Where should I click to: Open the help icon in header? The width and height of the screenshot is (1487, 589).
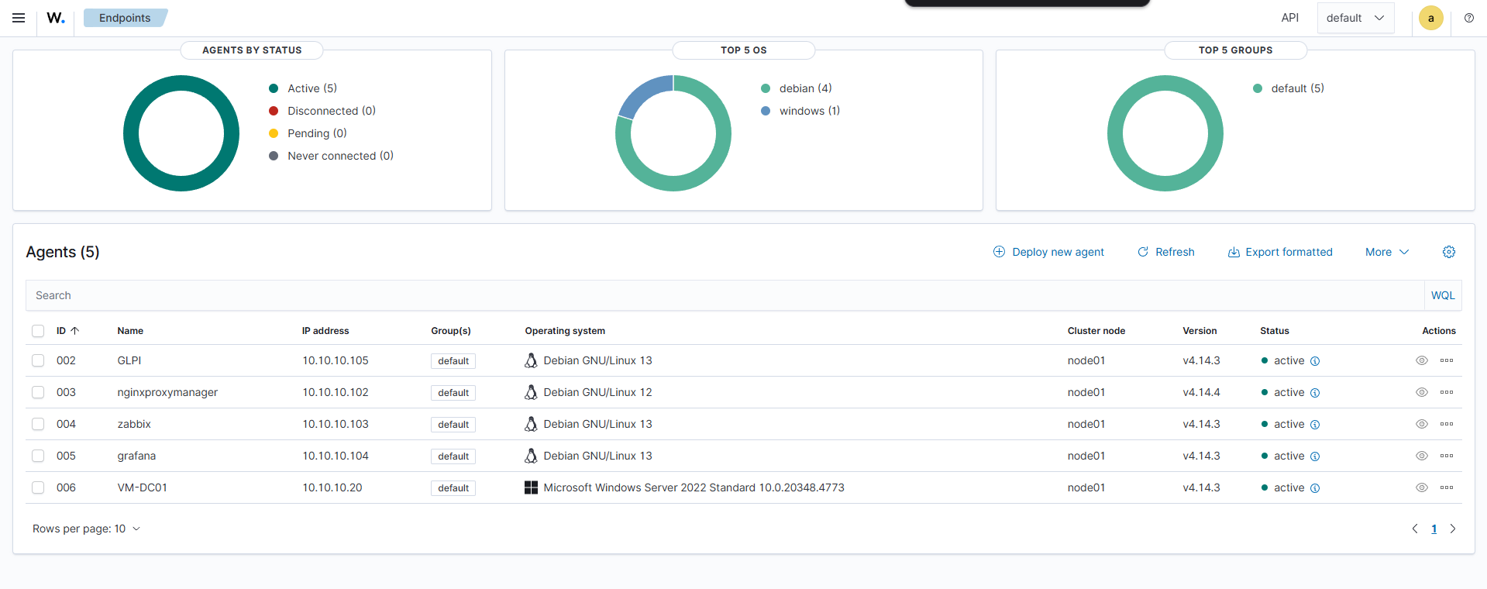point(1469,18)
